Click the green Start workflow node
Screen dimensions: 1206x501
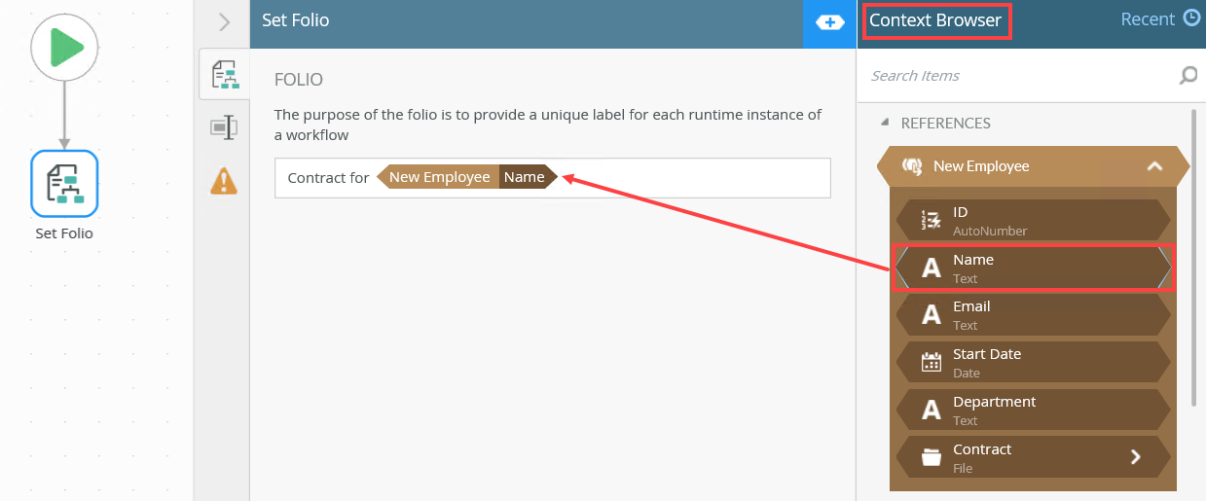(x=64, y=47)
